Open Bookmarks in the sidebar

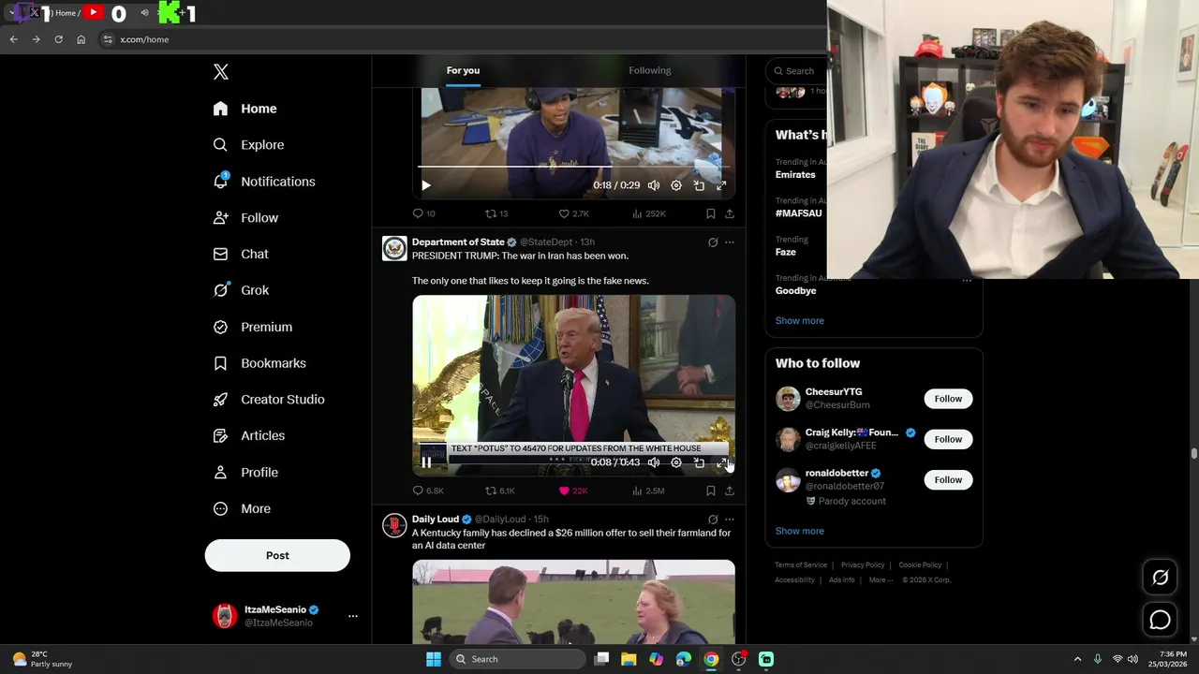tap(259, 363)
